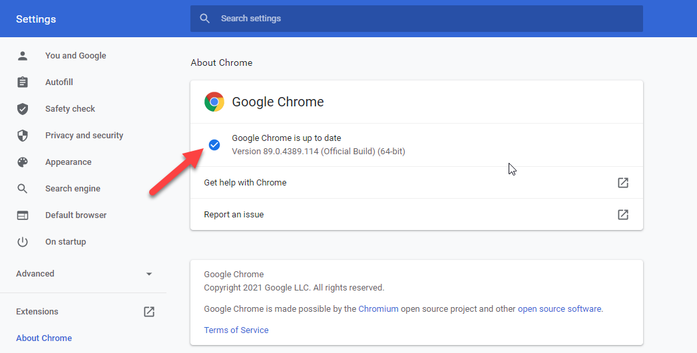Open Report an issue external icon
697x353 pixels.
622,215
